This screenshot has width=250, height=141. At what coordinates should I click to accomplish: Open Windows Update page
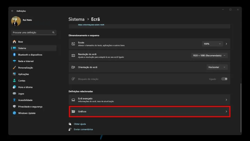(x=27, y=113)
